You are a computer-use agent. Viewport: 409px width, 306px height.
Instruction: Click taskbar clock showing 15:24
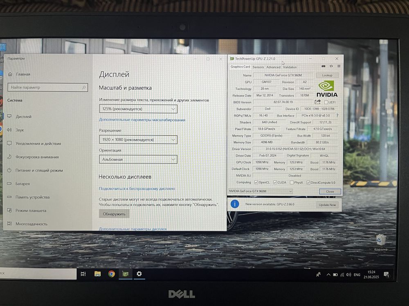pos(371,275)
